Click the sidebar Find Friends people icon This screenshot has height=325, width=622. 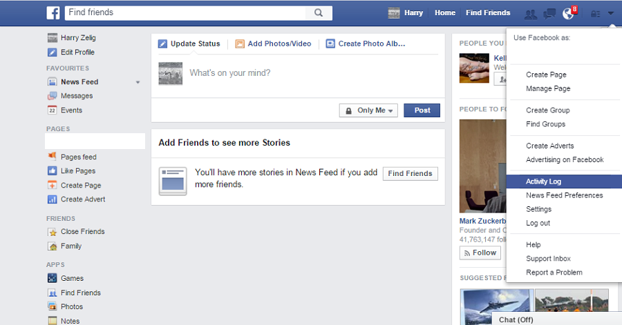53,293
